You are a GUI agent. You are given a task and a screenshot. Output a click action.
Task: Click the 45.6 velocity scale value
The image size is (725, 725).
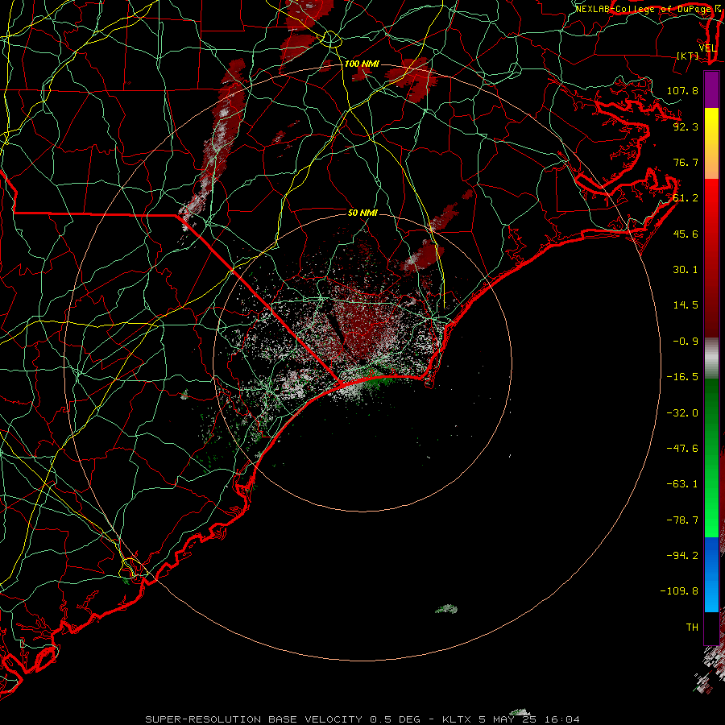point(686,234)
